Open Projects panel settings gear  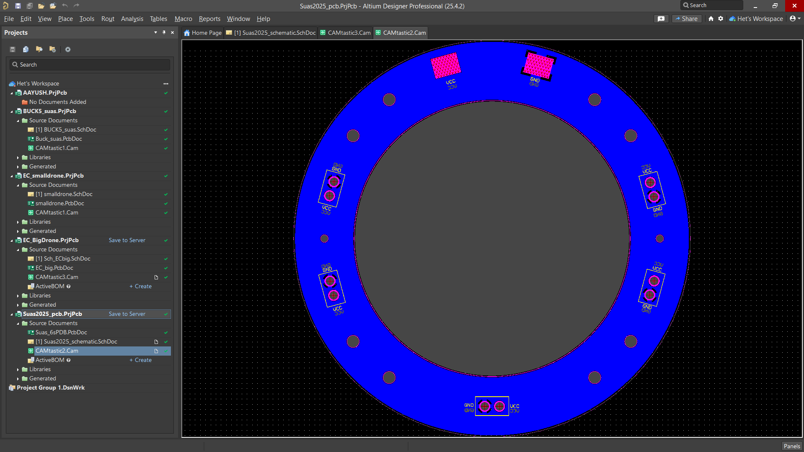pos(68,49)
